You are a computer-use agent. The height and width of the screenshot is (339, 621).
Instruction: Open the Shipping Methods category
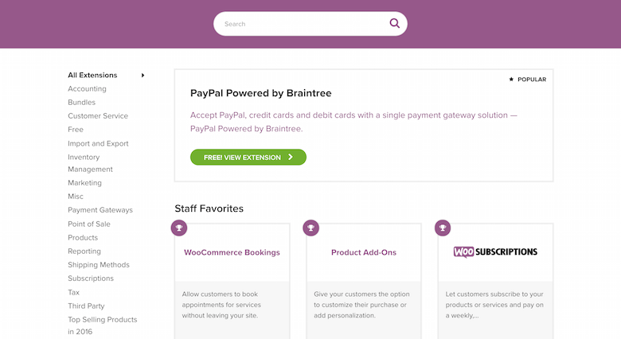pos(99,265)
